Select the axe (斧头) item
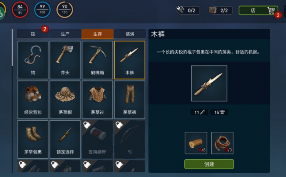This screenshot has width=286, height=177. pos(65,60)
